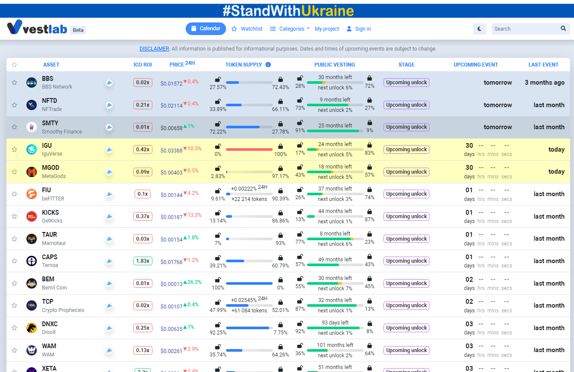Click the DinoX token logo

pyautogui.click(x=32, y=328)
